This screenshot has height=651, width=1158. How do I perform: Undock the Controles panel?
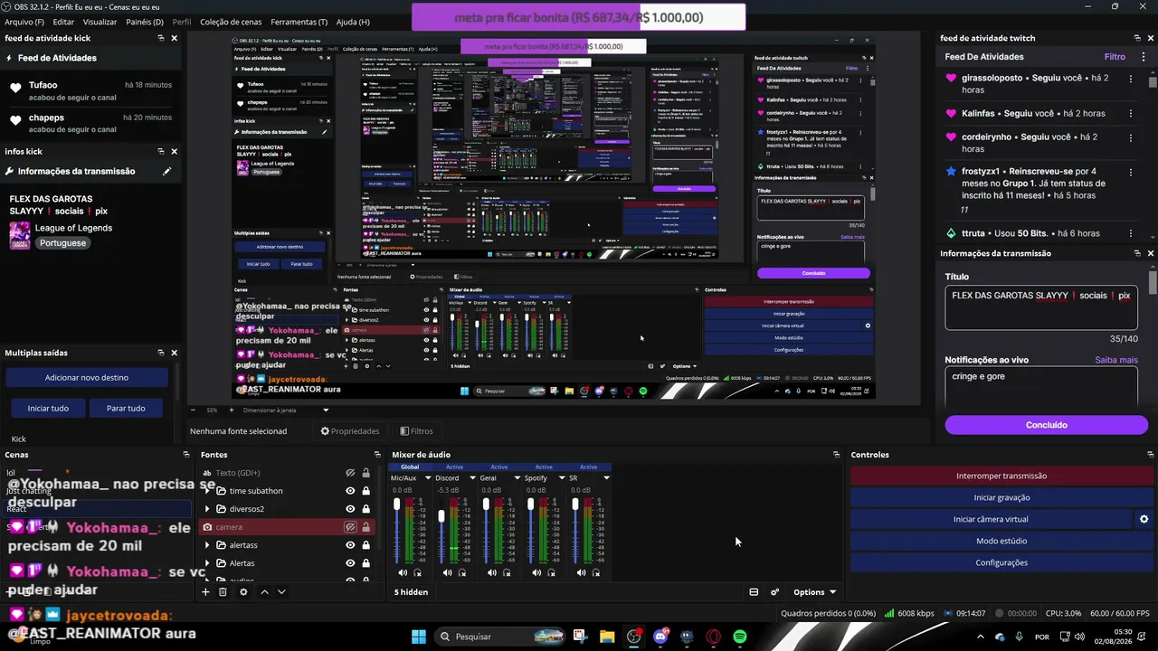pyautogui.click(x=1150, y=455)
